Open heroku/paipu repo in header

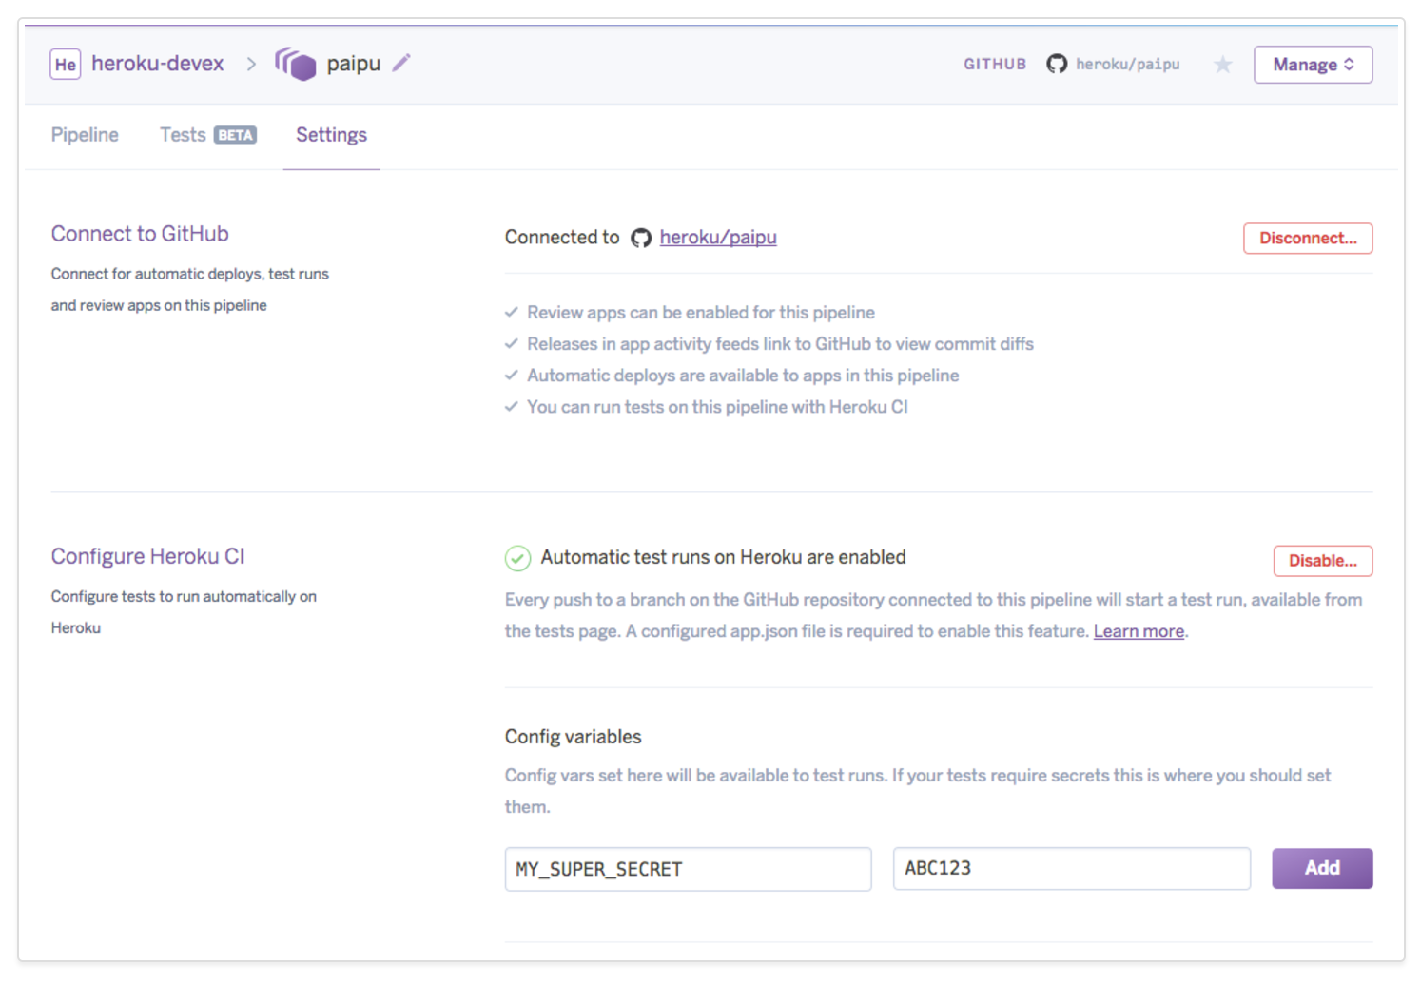click(1127, 64)
